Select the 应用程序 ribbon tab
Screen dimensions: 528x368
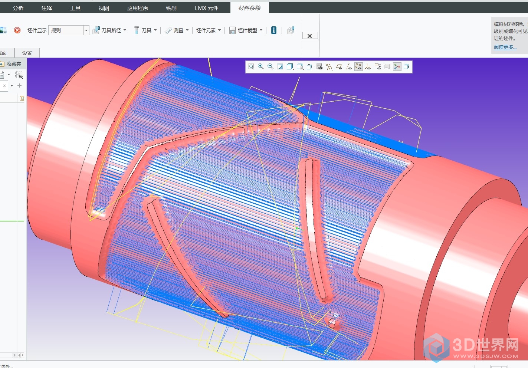pos(138,8)
